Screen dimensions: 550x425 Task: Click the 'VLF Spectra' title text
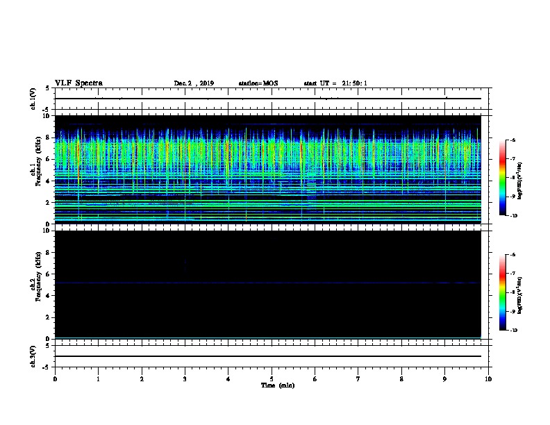[x=78, y=83]
